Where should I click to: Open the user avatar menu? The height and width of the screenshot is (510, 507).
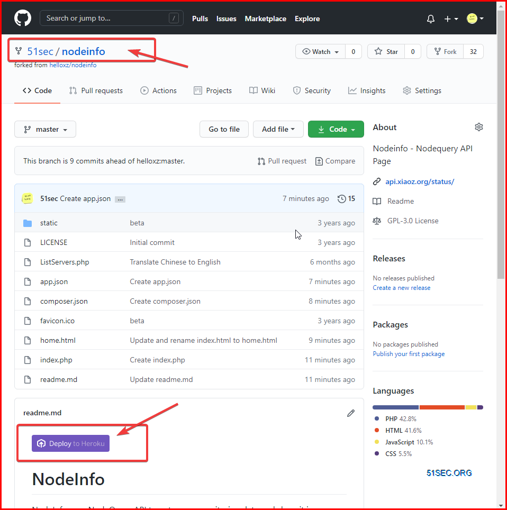tap(475, 19)
